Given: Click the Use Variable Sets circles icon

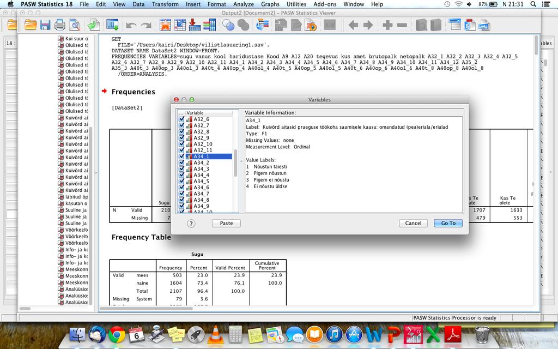Looking at the screenshot, I should (x=228, y=25).
